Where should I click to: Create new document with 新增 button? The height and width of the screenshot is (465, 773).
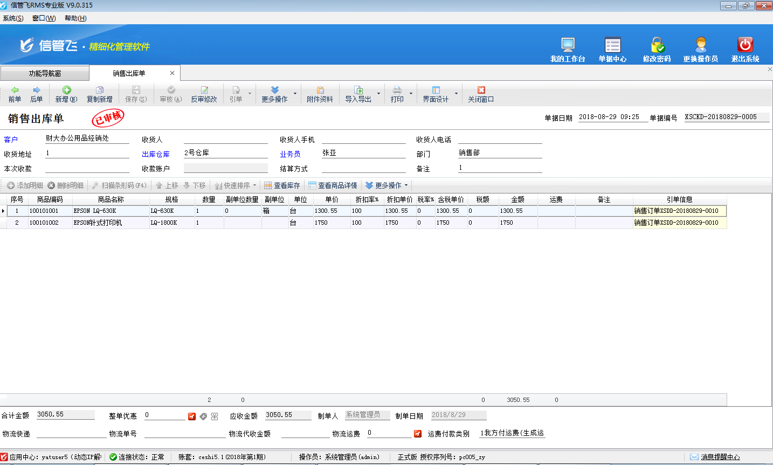point(66,94)
